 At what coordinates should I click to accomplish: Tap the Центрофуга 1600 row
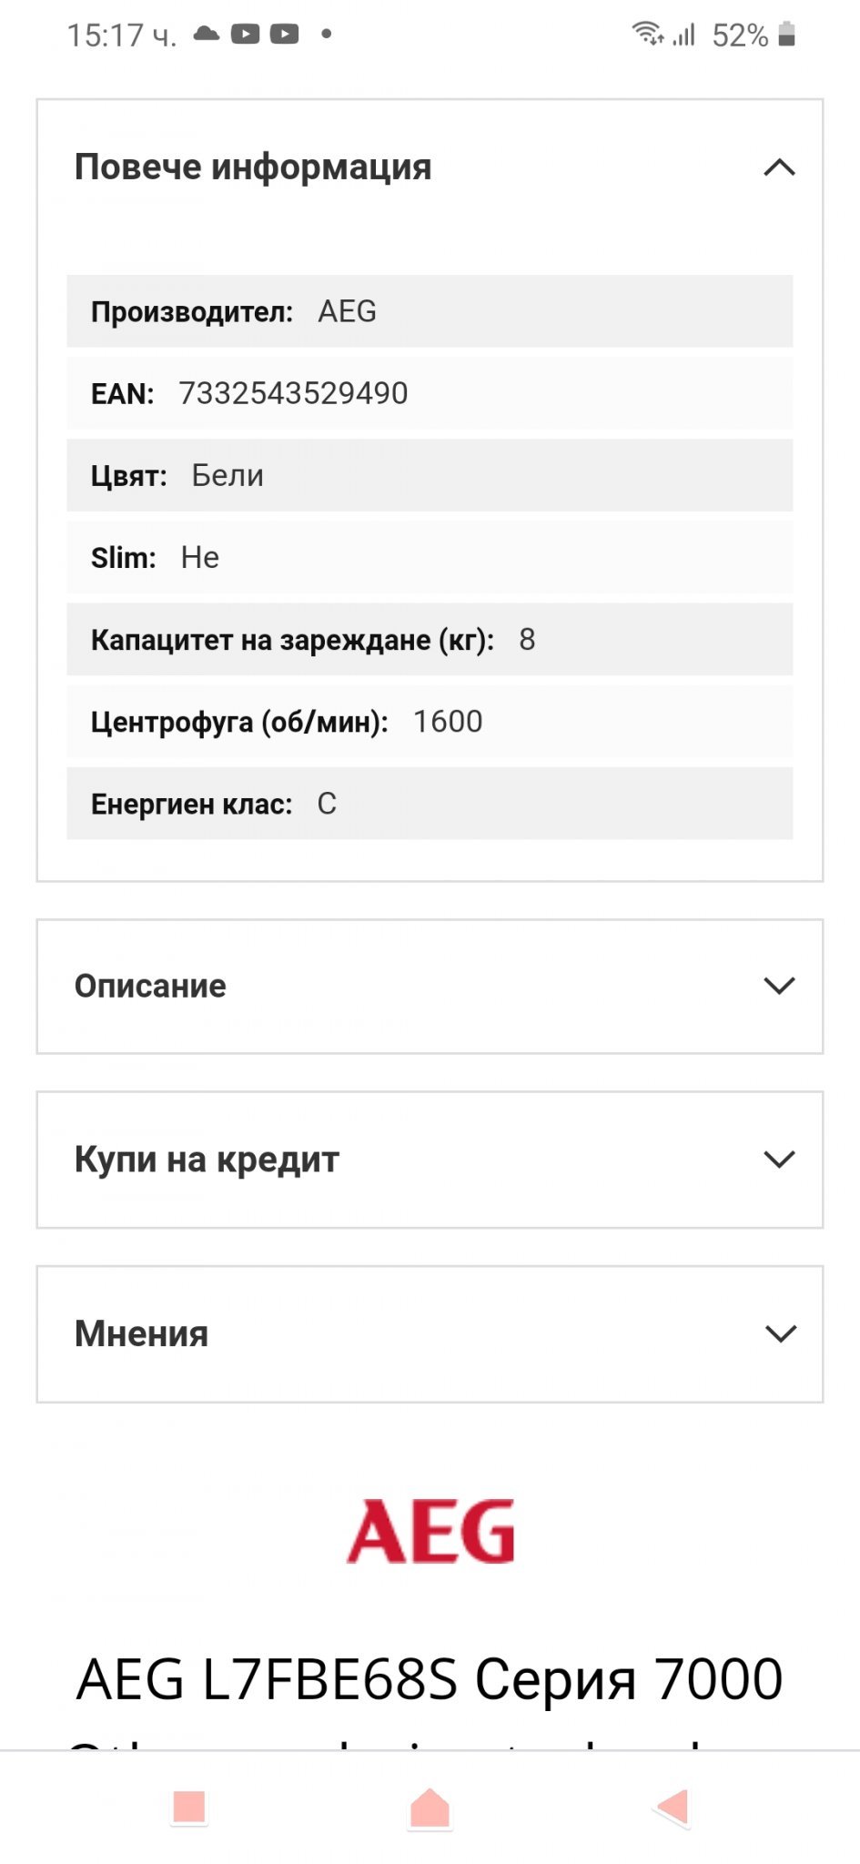(430, 722)
